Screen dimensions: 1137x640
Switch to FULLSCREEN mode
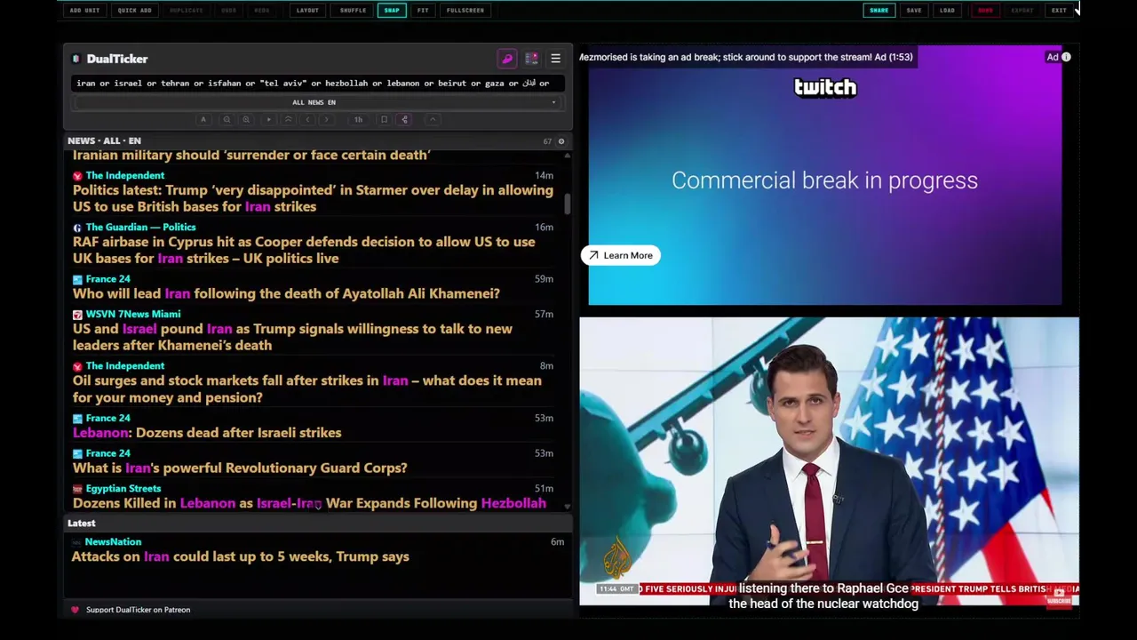pyautogui.click(x=465, y=10)
